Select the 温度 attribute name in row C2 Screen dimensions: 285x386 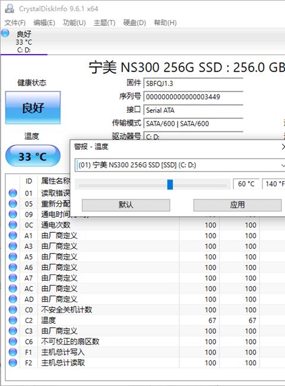point(48,320)
